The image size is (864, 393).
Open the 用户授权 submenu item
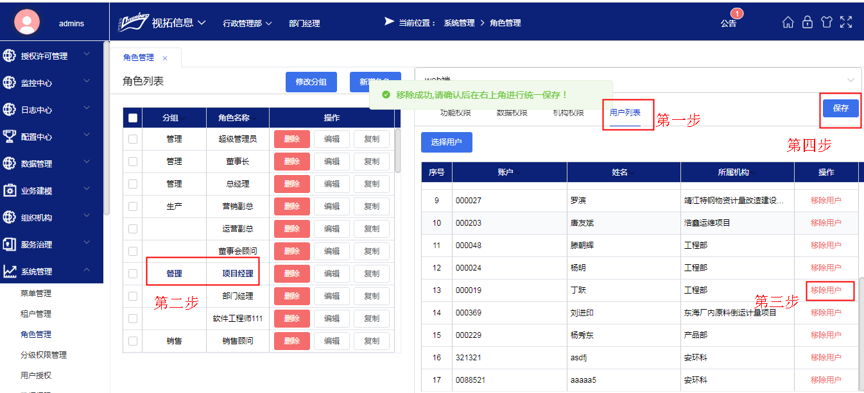tap(36, 376)
